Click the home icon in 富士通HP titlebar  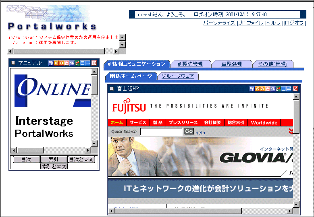pyautogui.click(x=268, y=89)
